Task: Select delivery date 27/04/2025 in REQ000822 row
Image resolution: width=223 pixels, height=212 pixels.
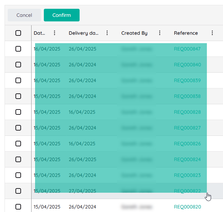Action: pyautogui.click(x=82, y=191)
